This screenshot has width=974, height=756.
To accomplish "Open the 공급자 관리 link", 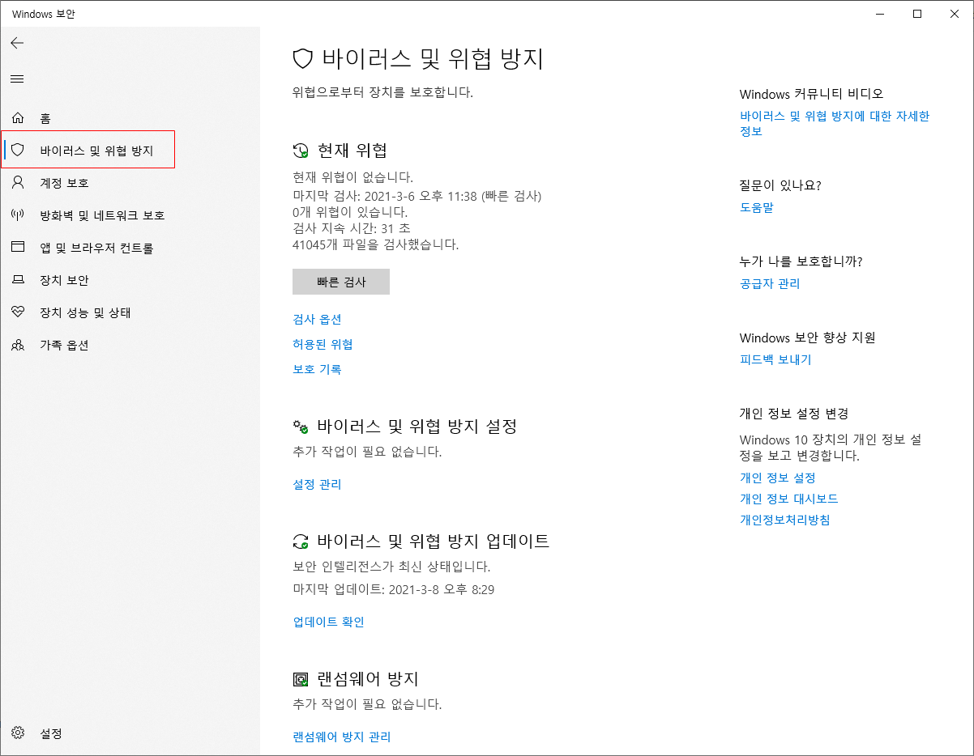I will (x=770, y=283).
